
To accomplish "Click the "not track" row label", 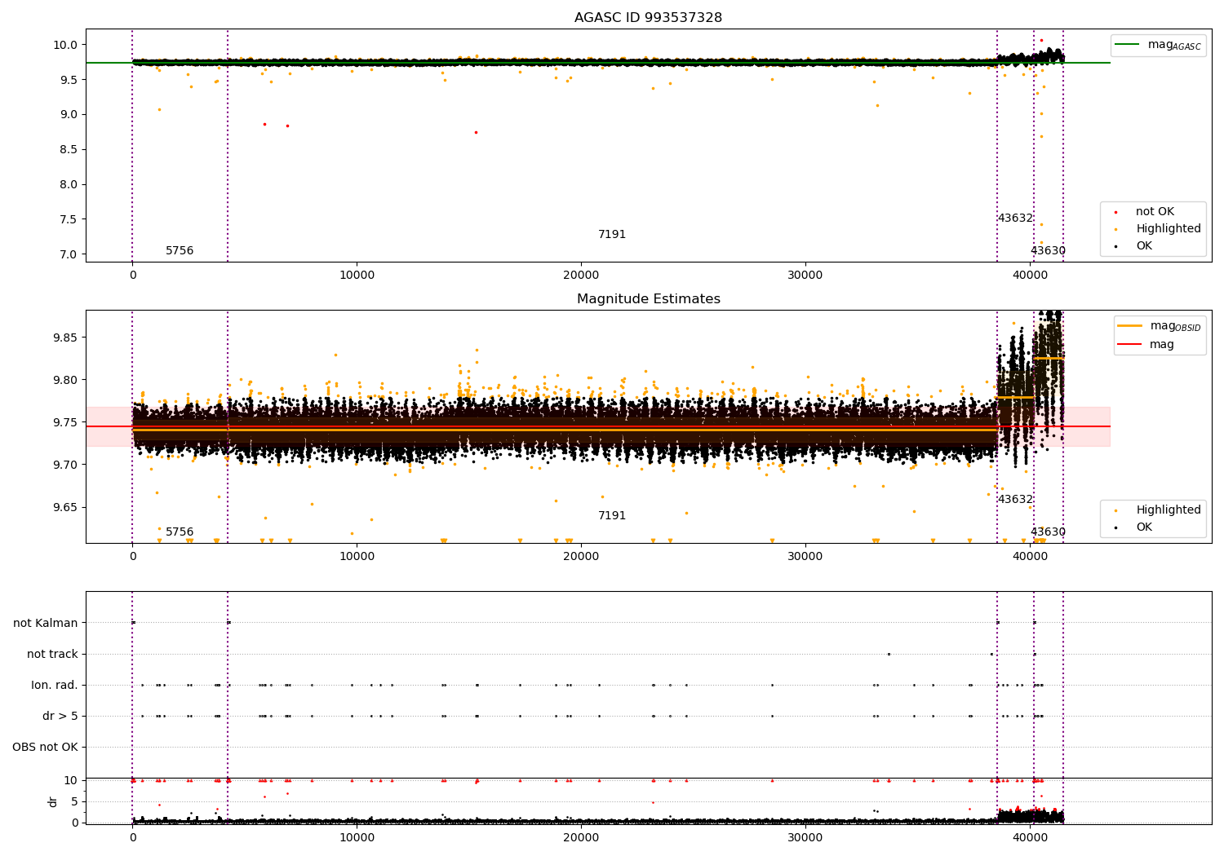I will point(52,654).
